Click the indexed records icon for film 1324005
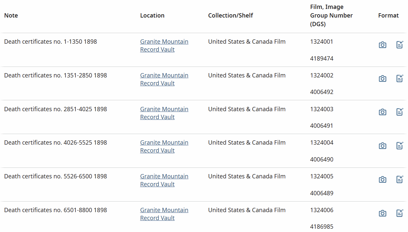Image resolution: width=408 pixels, height=232 pixels. coord(400,179)
